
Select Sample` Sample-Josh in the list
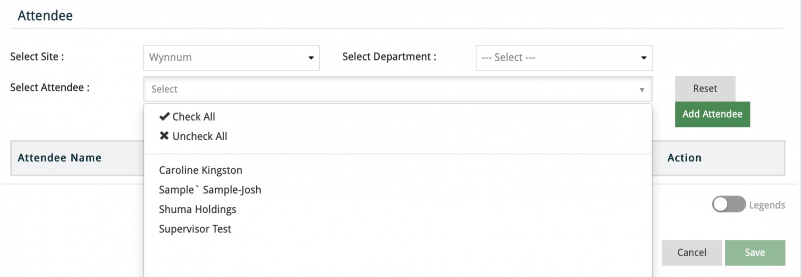tap(210, 190)
